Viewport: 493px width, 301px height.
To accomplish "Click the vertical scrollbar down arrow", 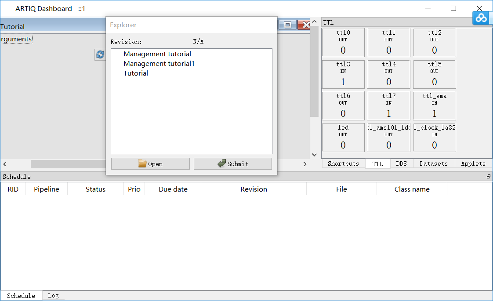I will 314,155.
